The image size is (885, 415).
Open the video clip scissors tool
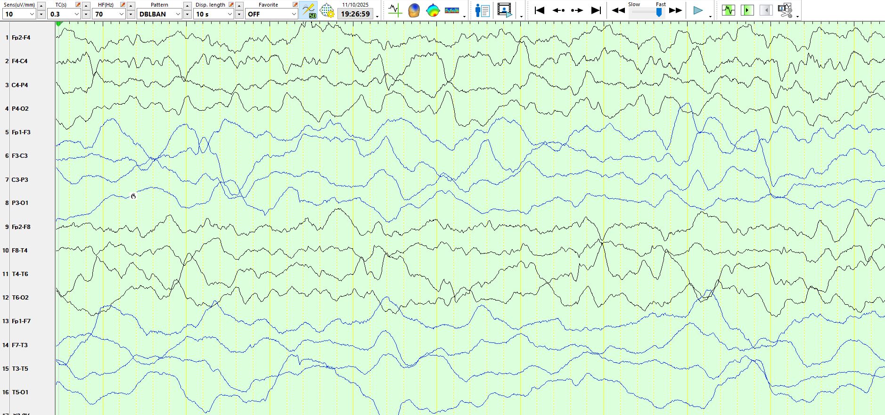click(x=785, y=10)
